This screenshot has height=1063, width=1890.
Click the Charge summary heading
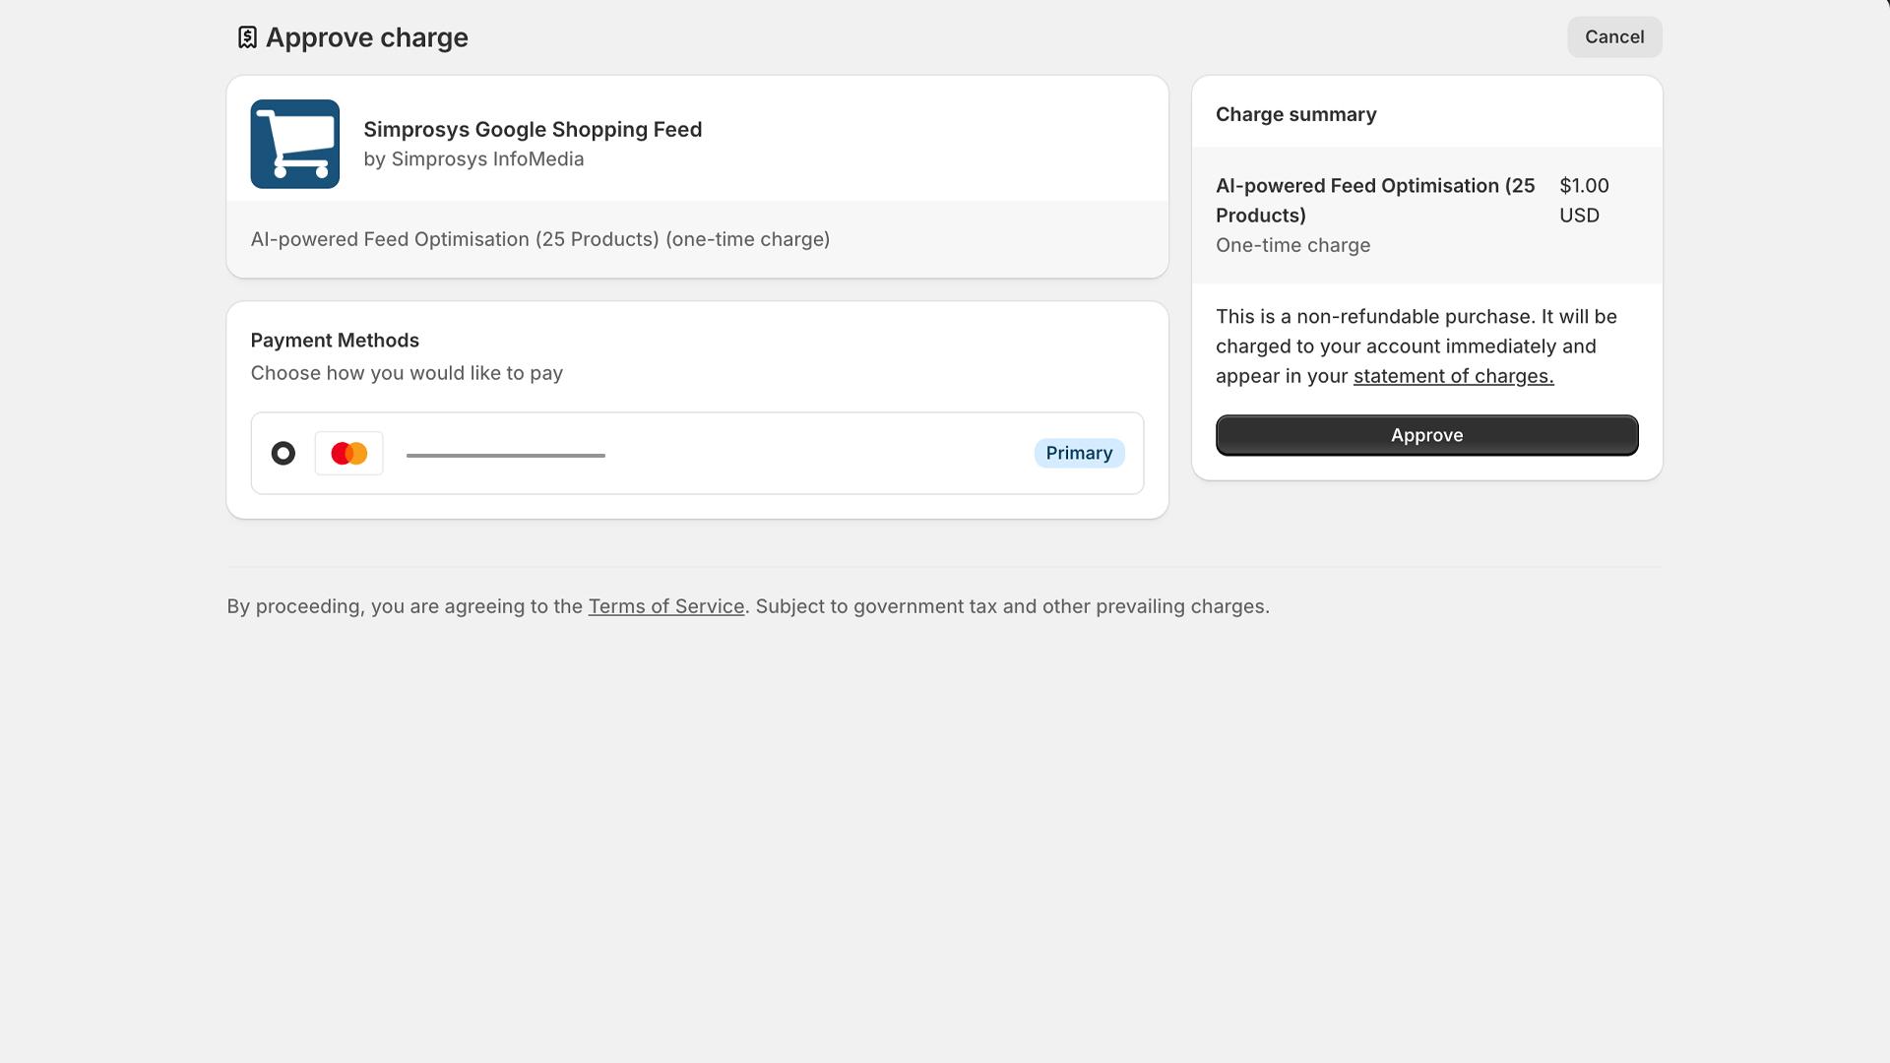[1295, 114]
